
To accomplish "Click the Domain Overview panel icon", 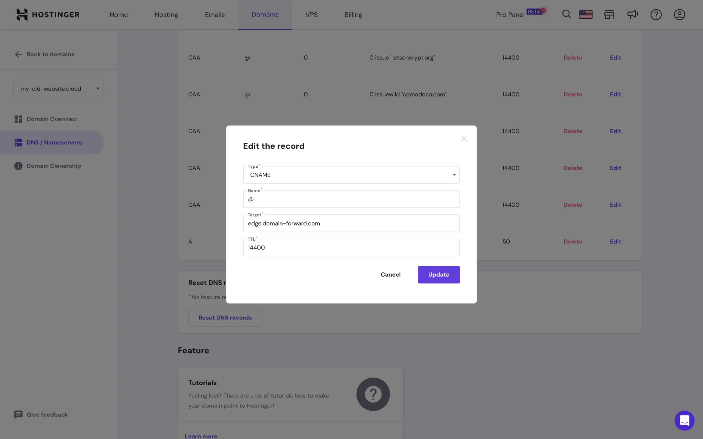I will click(18, 119).
